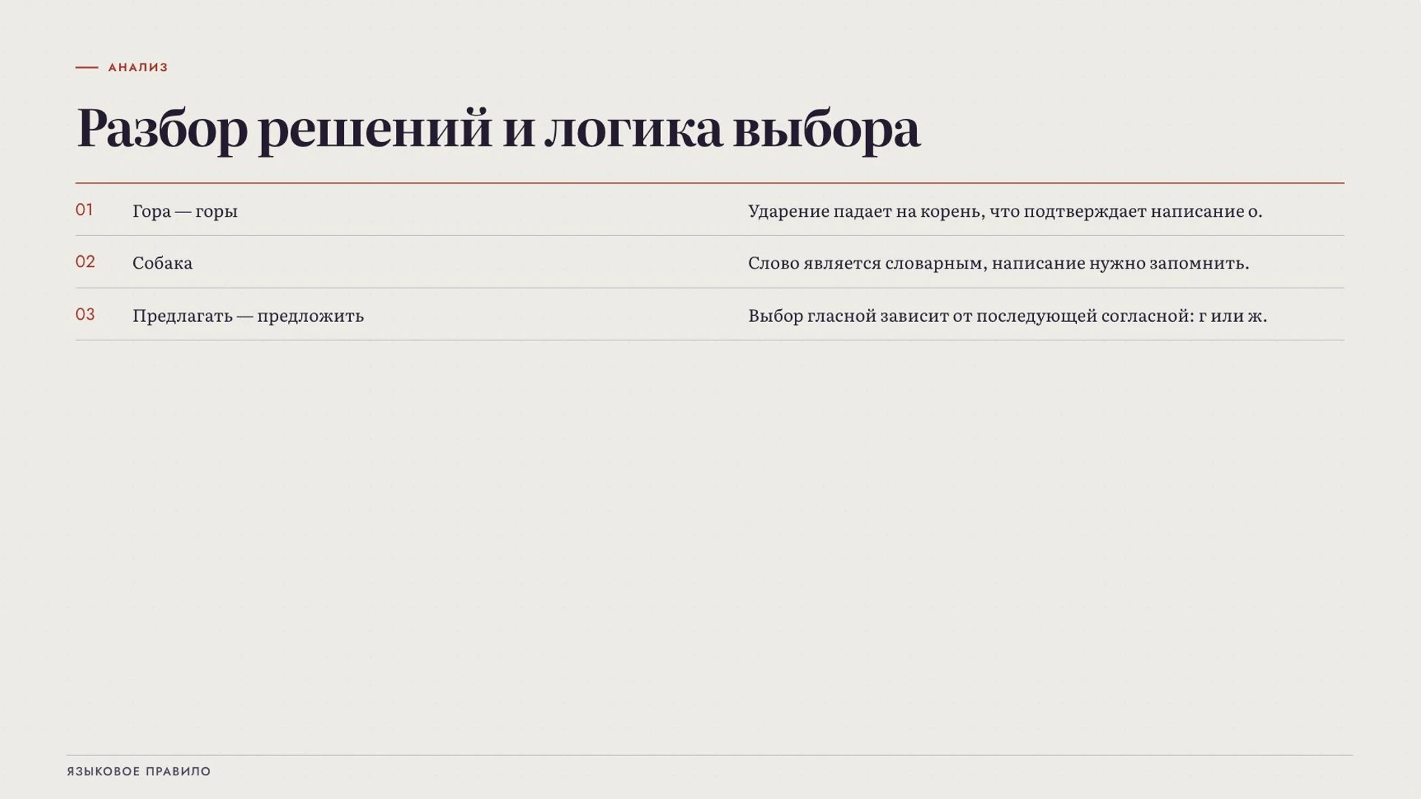Select the text "Гора — горы"
The image size is (1421, 799).
coord(185,212)
